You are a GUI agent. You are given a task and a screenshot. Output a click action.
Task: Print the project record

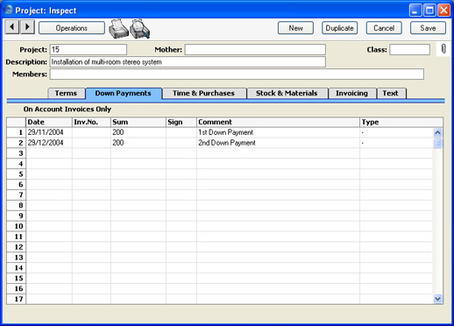(x=118, y=29)
